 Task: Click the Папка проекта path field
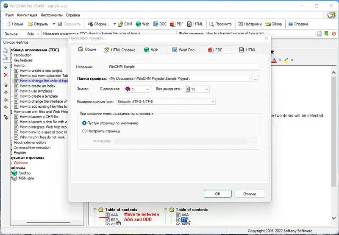(x=178, y=79)
